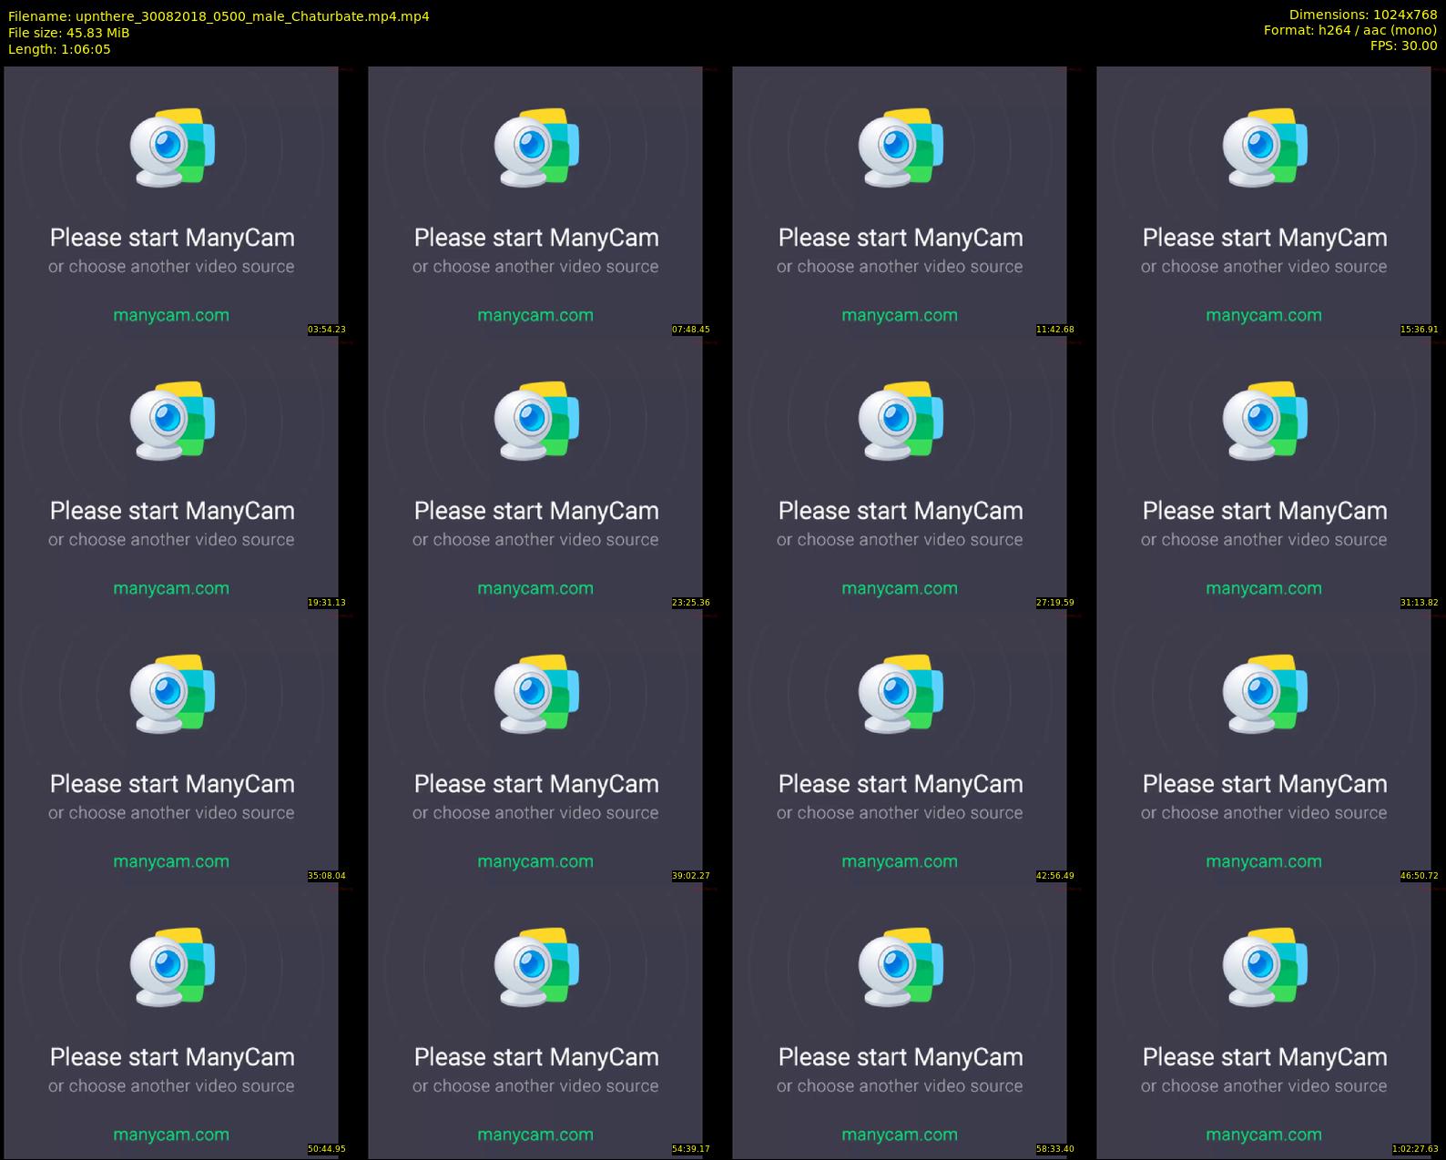Screen dimensions: 1446x1160
Task: Select the 39:02.27 timestamp label
Action: click(x=691, y=876)
